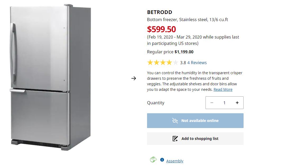Image resolution: width=288 pixels, height=165 pixels.
Task: Click the crossed-out cart icon
Action: click(175, 121)
